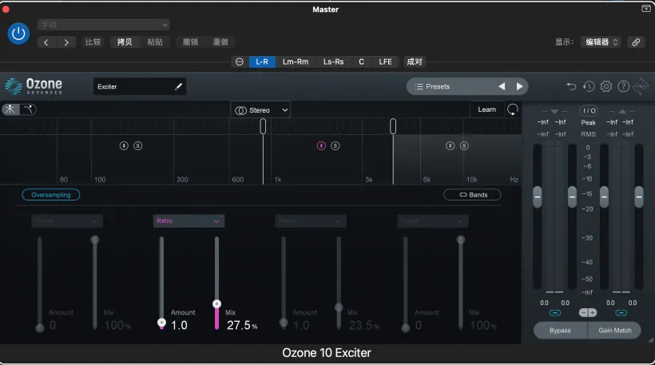Bypass band 3 with its power icon

[x=450, y=145]
